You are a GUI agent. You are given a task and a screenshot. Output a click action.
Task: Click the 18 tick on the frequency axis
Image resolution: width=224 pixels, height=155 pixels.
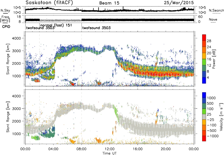click(x=19, y=17)
